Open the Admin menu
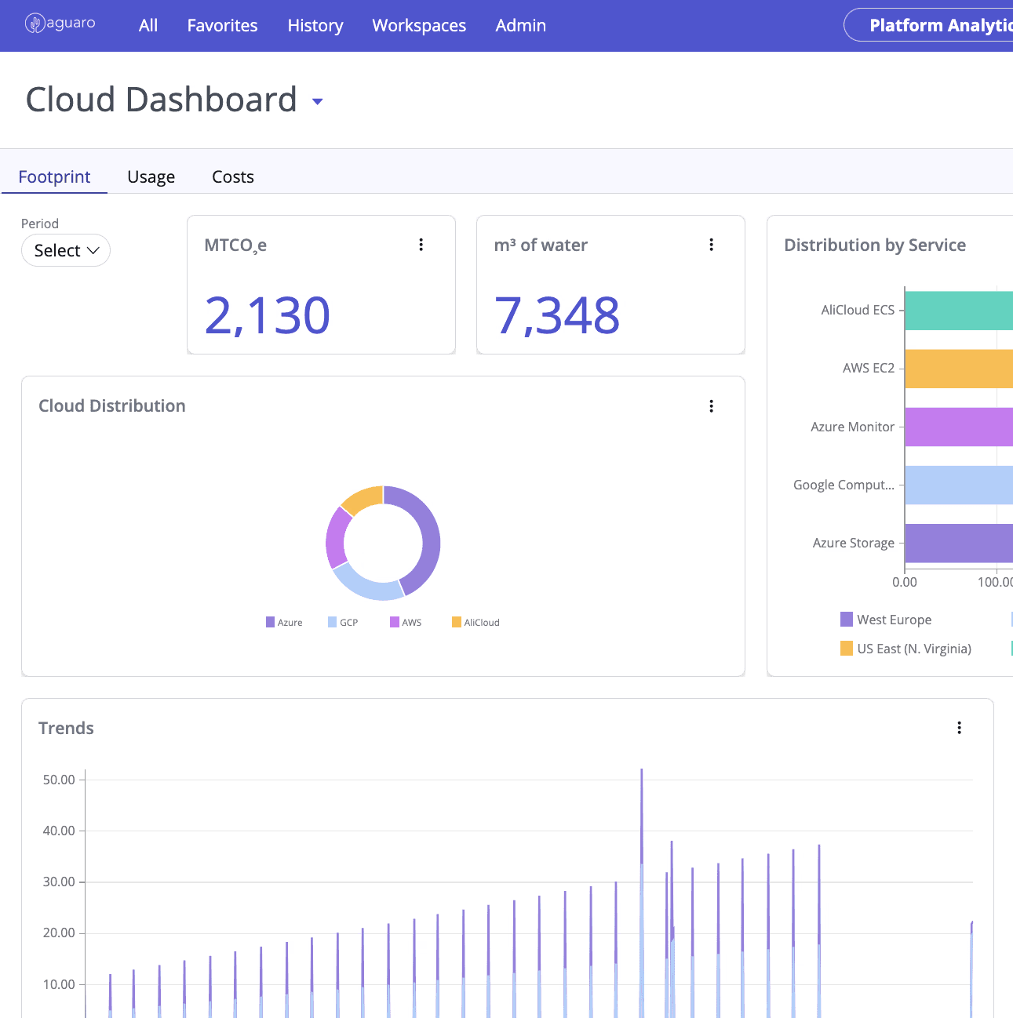The image size is (1013, 1018). pos(521,25)
